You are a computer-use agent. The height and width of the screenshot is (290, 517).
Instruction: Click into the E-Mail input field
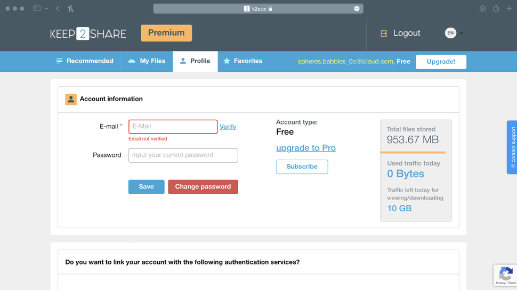[x=173, y=127]
